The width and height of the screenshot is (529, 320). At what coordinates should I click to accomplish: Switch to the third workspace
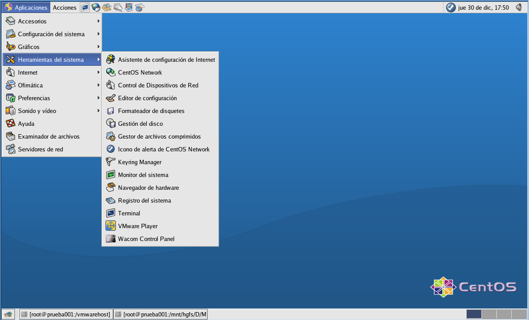point(504,314)
